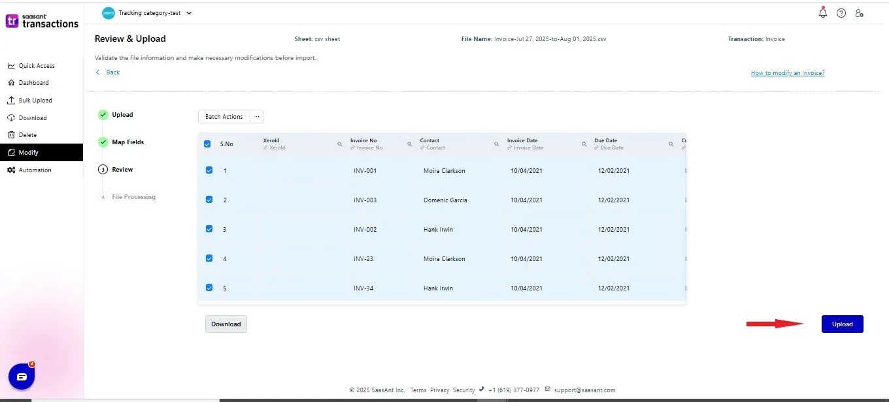Click the Xero organization logo icon
Viewport: 889px width, 402px height.
[x=109, y=12]
